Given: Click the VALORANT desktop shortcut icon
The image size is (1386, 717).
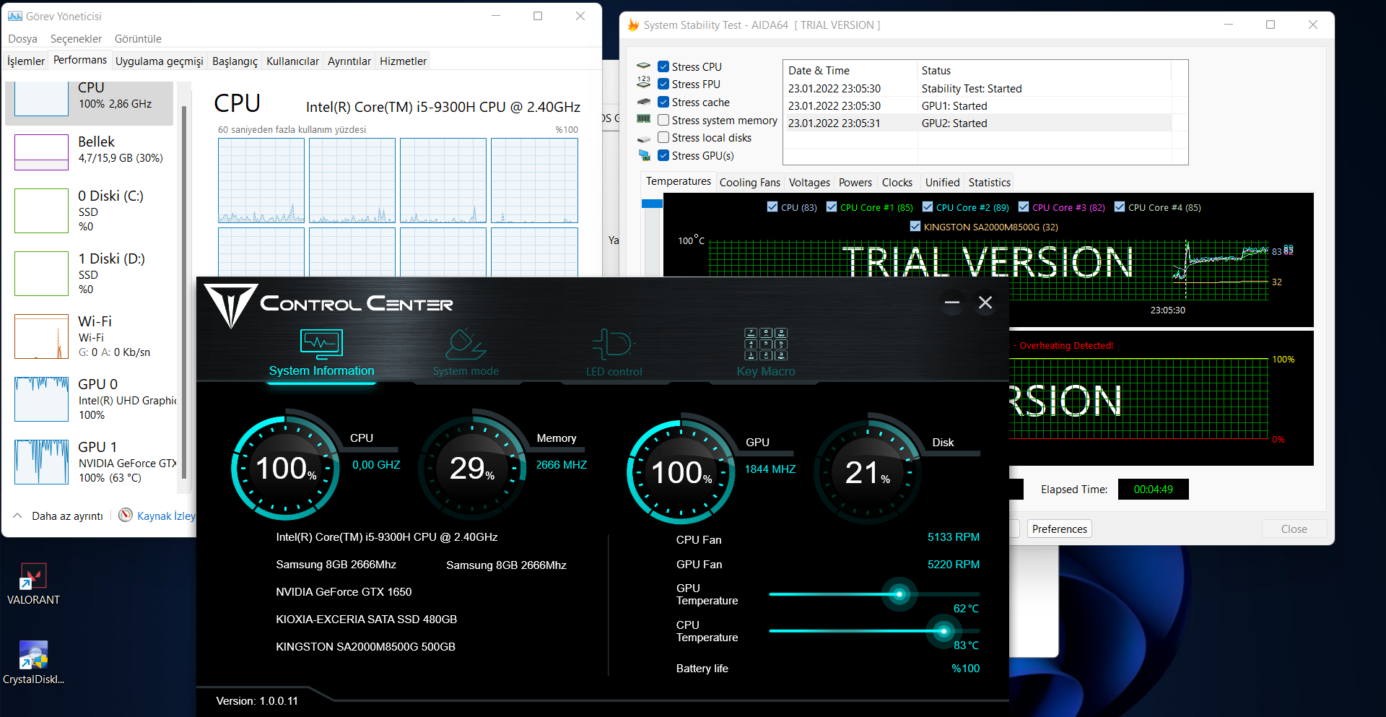Looking at the screenshot, I should 33,575.
